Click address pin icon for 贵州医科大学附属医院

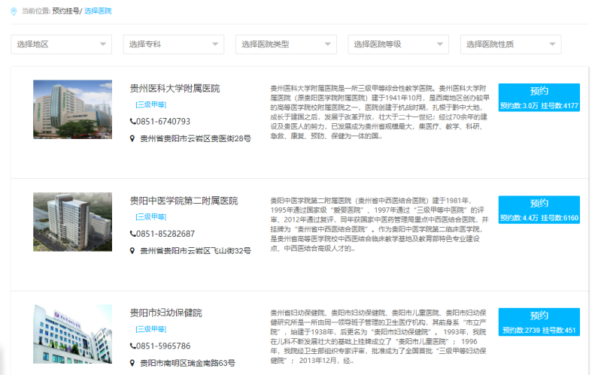[x=133, y=139]
